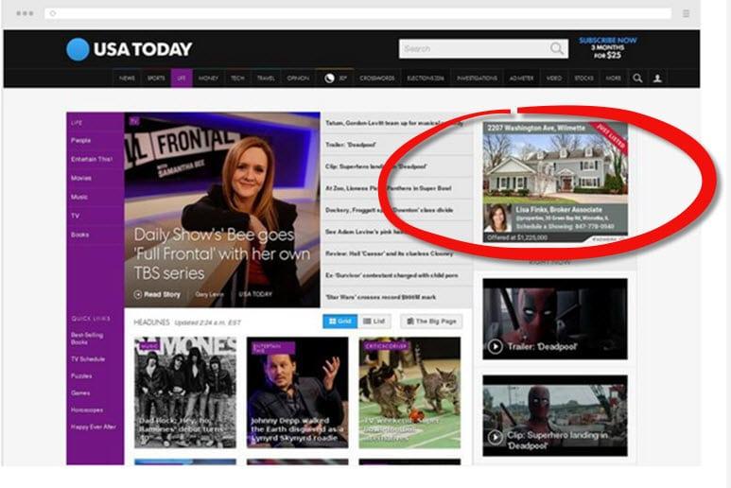Open the TRAVEL section tab
731x488 pixels.
click(266, 78)
